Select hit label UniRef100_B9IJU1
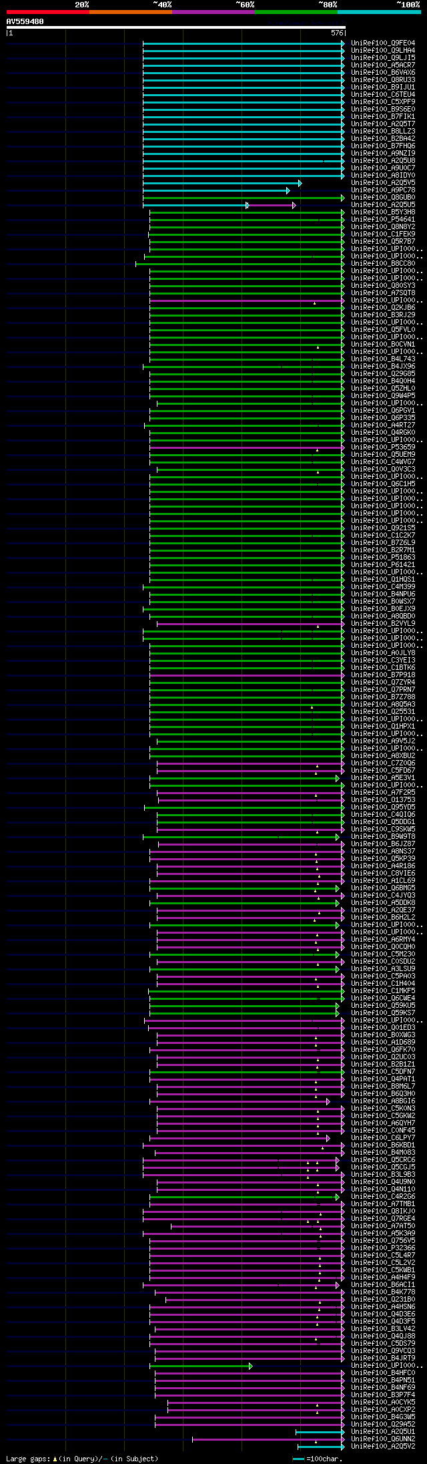The width and height of the screenshot is (427, 1464). 383,87
